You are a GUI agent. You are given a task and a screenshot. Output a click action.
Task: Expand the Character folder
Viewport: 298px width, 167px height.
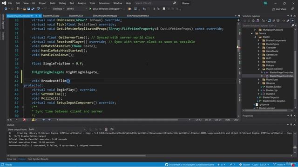click(x=258, y=47)
